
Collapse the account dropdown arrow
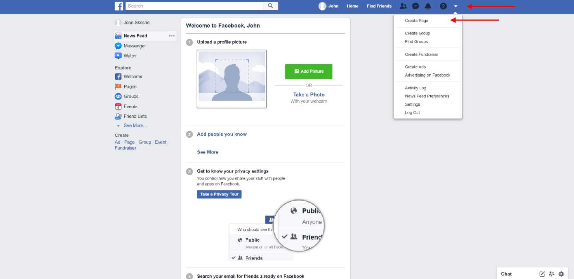point(456,6)
